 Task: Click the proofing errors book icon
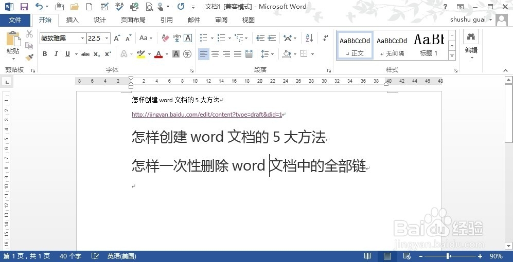pos(95,256)
